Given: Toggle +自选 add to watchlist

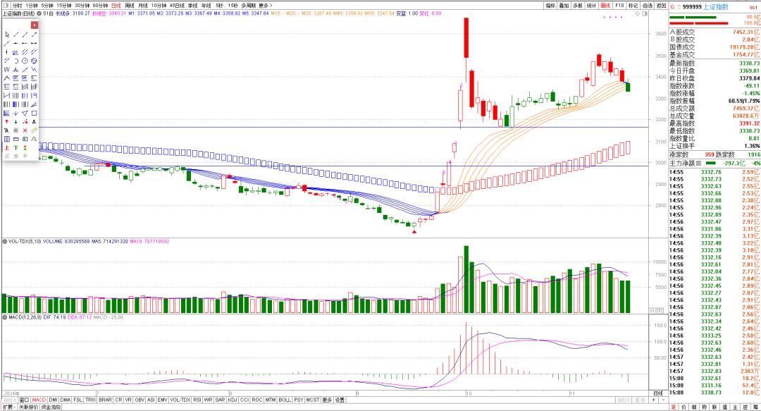Looking at the screenshot, I should [x=647, y=6].
